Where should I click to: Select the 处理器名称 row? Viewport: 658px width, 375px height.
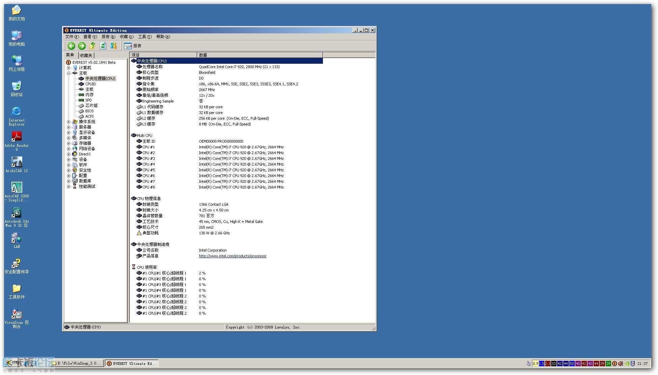(x=227, y=67)
